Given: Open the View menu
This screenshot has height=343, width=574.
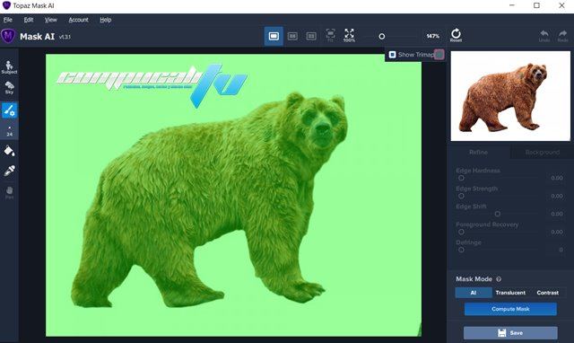Looking at the screenshot, I should point(51,20).
